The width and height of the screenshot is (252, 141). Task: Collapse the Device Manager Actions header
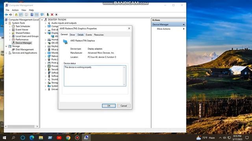183,24
